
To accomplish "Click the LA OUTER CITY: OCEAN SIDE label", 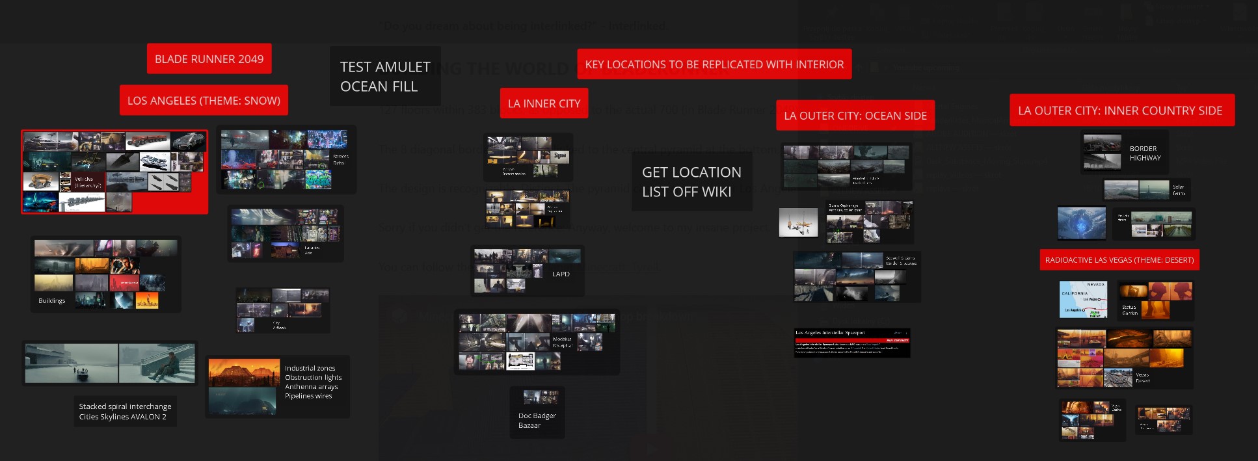I will (x=855, y=116).
